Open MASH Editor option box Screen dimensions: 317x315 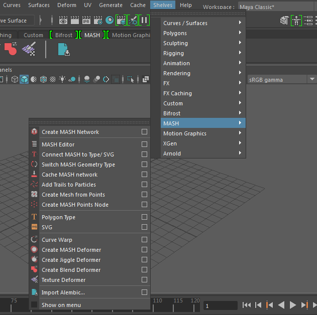point(144,144)
